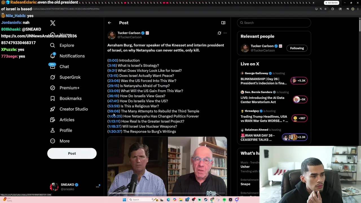Jump to timestamp 47:41
This screenshot has height=203, width=361.
coord(113,101)
